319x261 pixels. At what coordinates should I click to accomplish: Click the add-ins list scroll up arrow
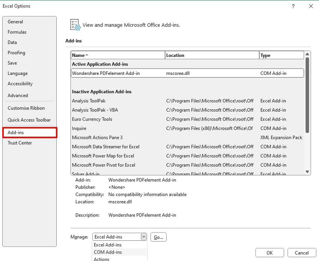coord(307,54)
